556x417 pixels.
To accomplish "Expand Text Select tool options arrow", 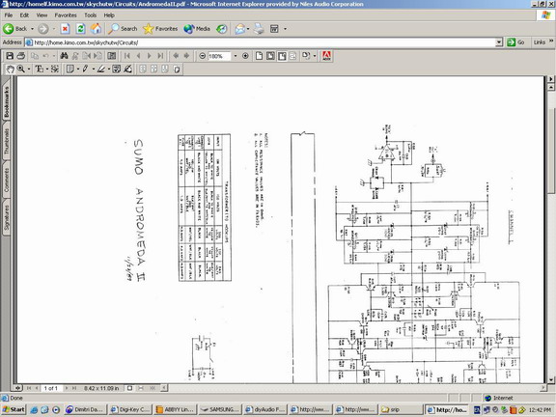I will click(x=46, y=69).
